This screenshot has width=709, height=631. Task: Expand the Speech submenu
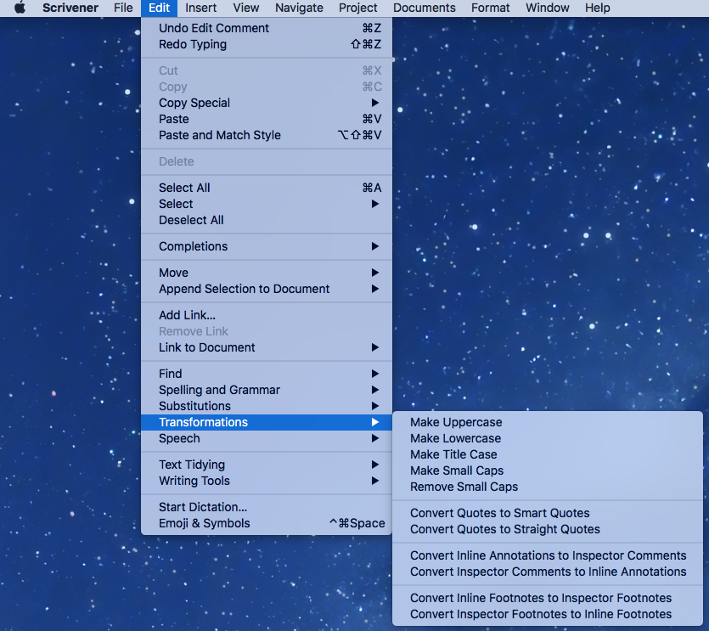click(267, 439)
